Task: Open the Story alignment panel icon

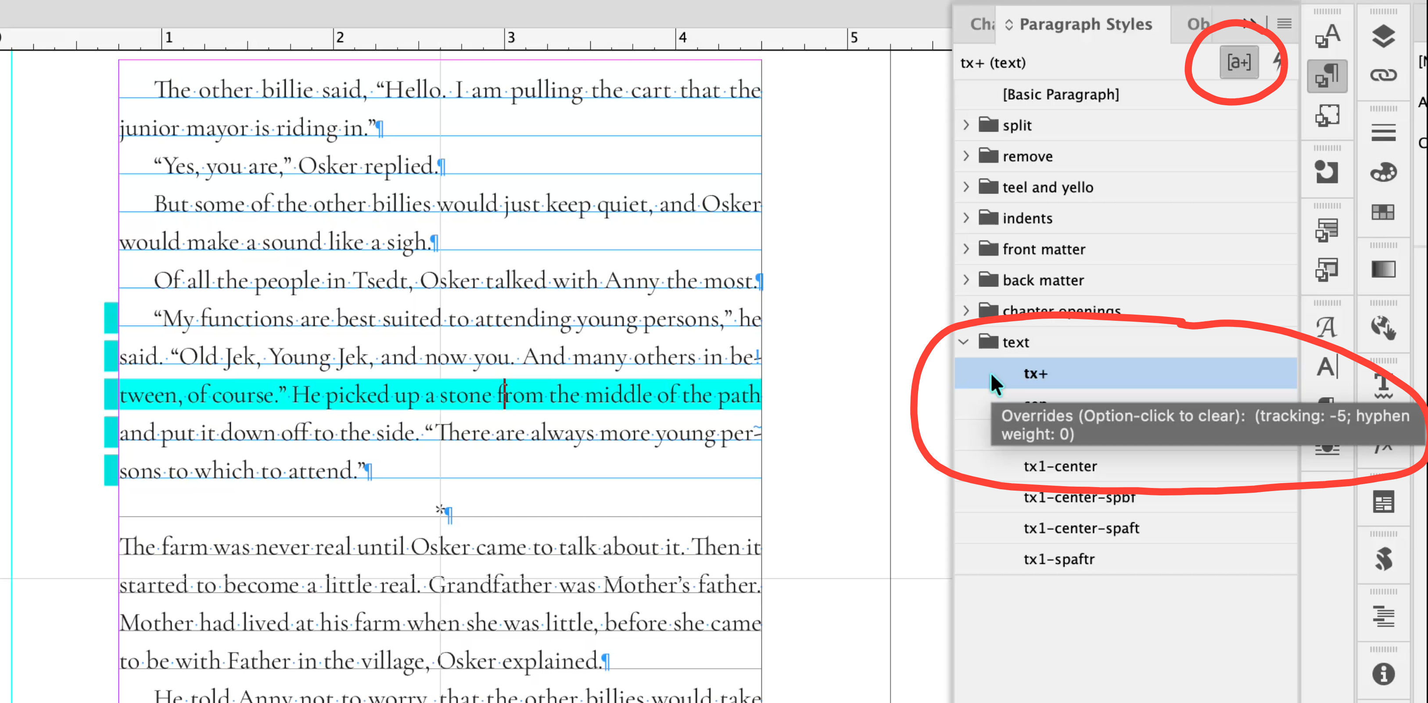Action: [x=1384, y=617]
